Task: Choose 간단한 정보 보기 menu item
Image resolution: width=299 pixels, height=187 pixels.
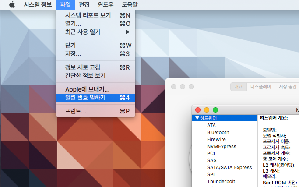Action: click(95, 76)
